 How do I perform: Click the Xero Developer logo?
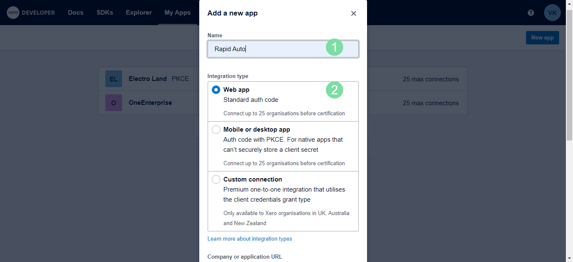tap(31, 13)
